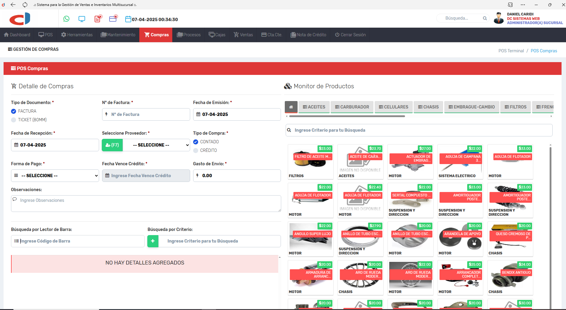Select the ANGULO SUPER LUJO product card
Image resolution: width=566 pixels, height=310 pixels.
point(310,239)
